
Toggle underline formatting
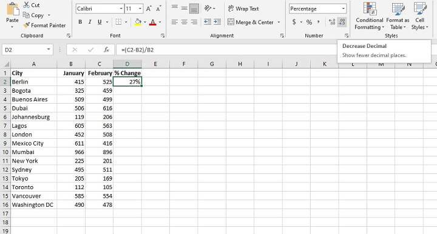pos(100,22)
